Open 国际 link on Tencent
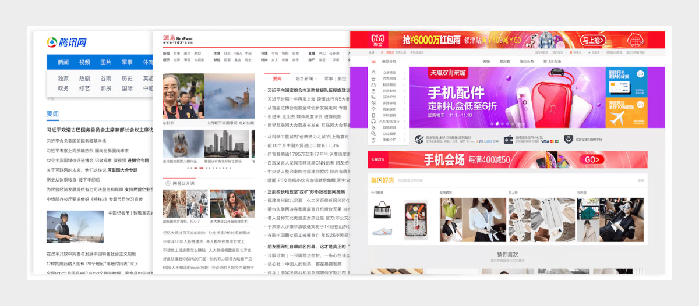Screen dimensions: 699x306 (127, 88)
